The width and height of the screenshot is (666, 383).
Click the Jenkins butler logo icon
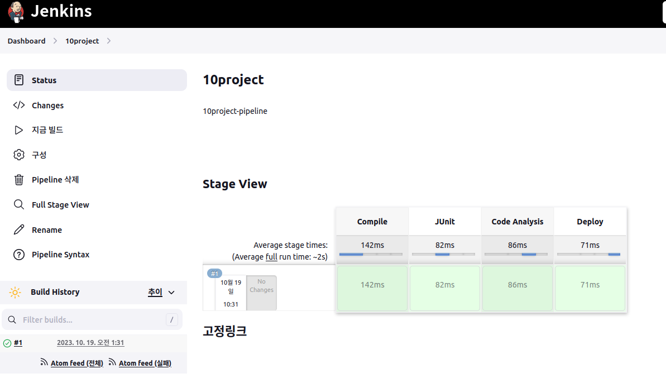pos(16,12)
